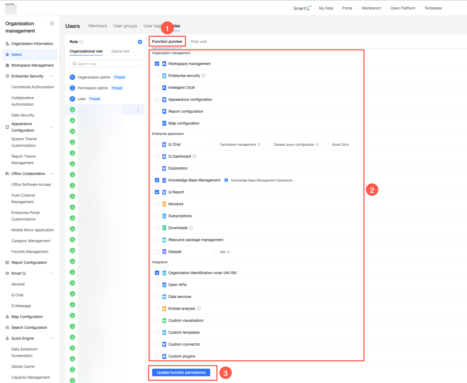Image resolution: width=467 pixels, height=383 pixels.
Task: Select the Data Security sidebar item
Action: point(23,115)
